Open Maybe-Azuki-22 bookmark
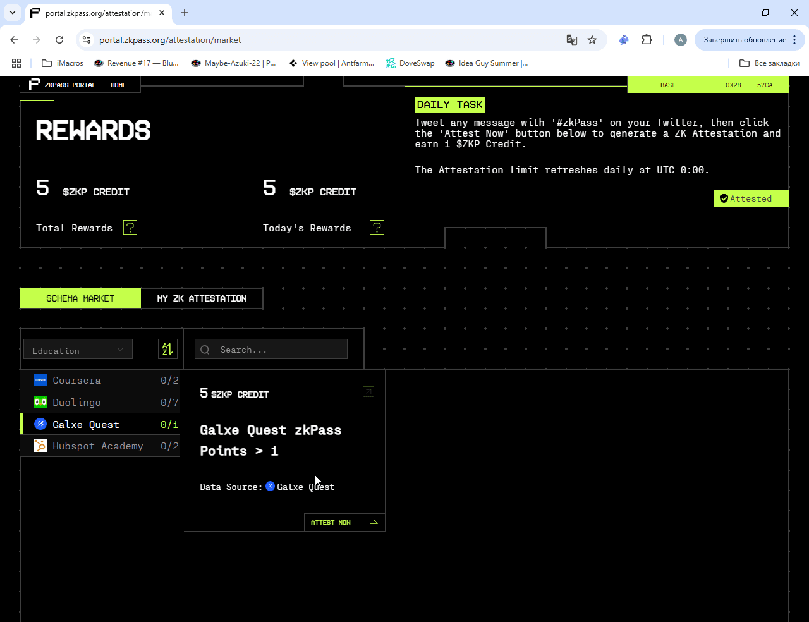809x622 pixels. coord(233,63)
